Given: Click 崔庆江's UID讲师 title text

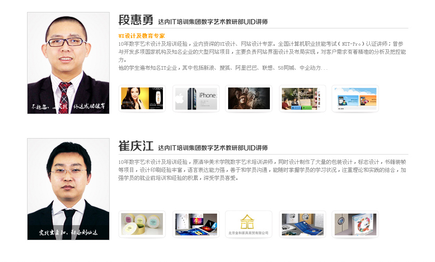Looking at the screenshot, I should (213, 148).
